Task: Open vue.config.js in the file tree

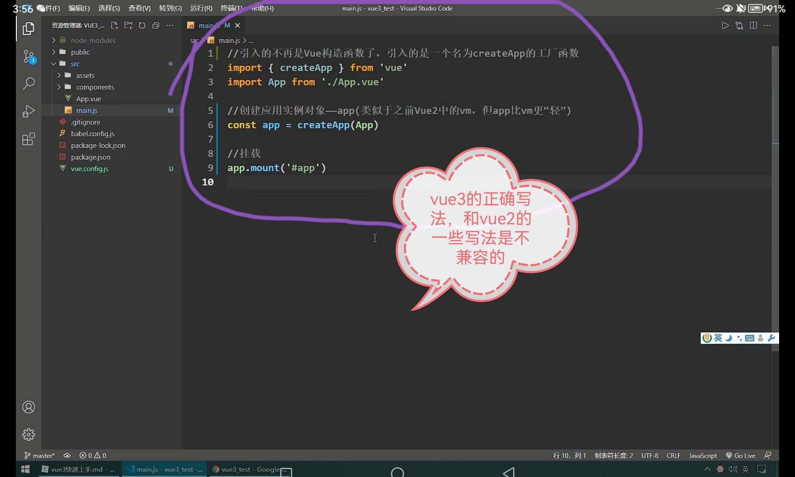Action: 89,169
